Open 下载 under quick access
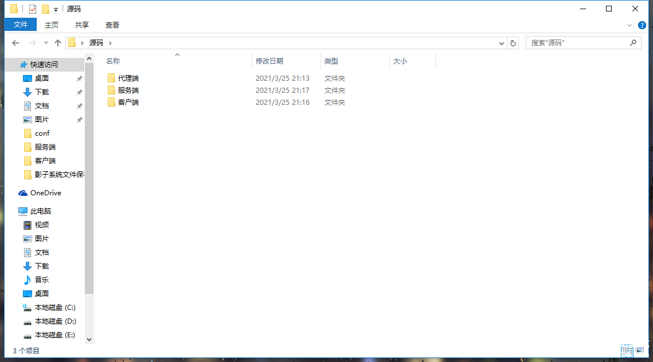The height and width of the screenshot is (362, 653). pos(36,92)
